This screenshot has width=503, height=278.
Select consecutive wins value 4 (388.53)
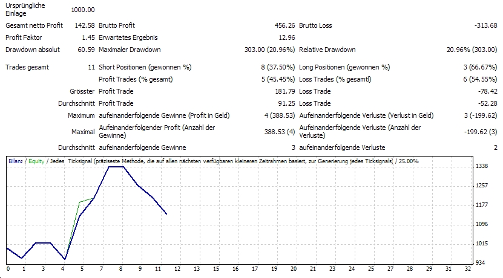pyautogui.click(x=280, y=115)
